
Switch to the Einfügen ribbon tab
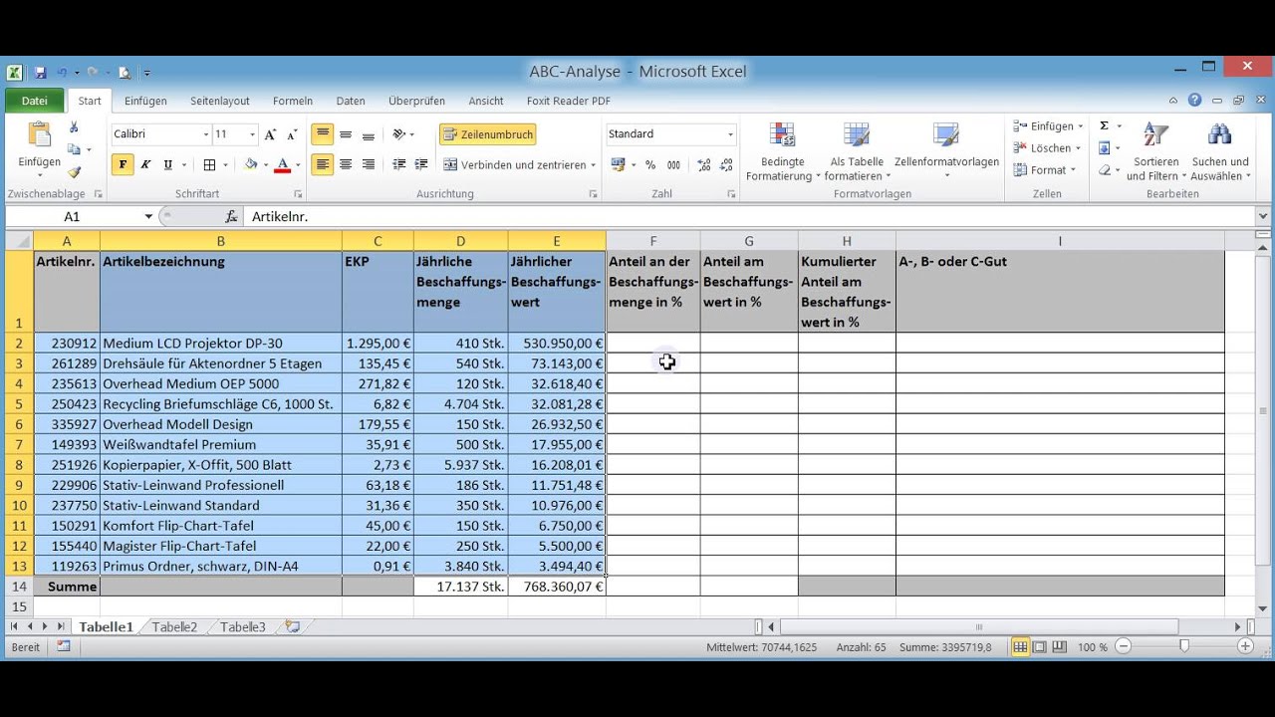coord(145,101)
